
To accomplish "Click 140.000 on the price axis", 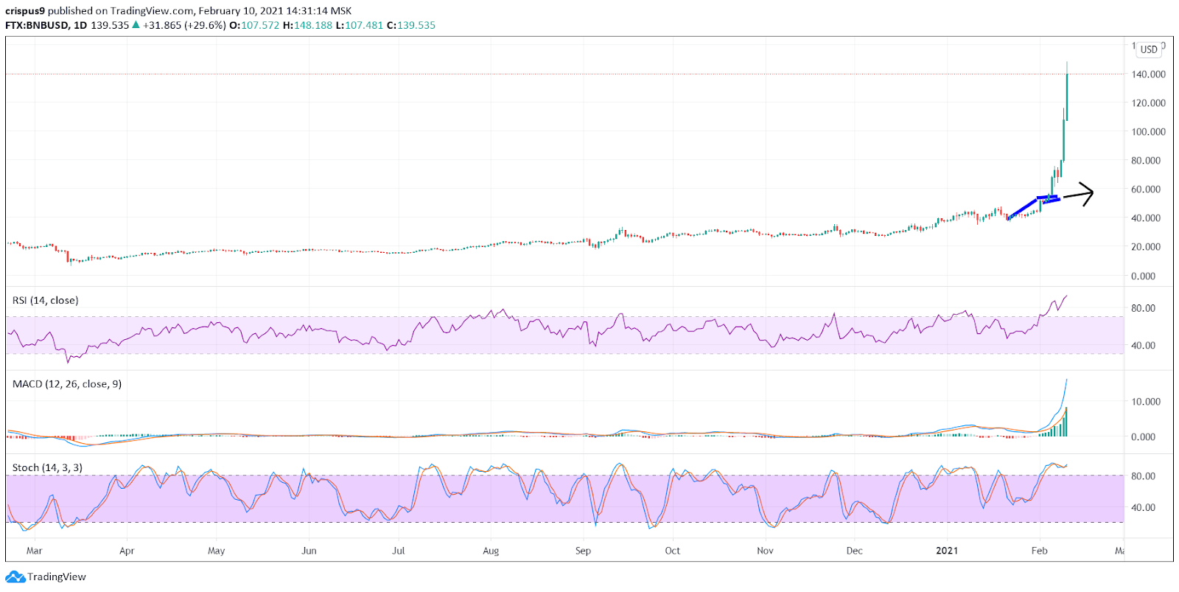I will pos(1149,74).
